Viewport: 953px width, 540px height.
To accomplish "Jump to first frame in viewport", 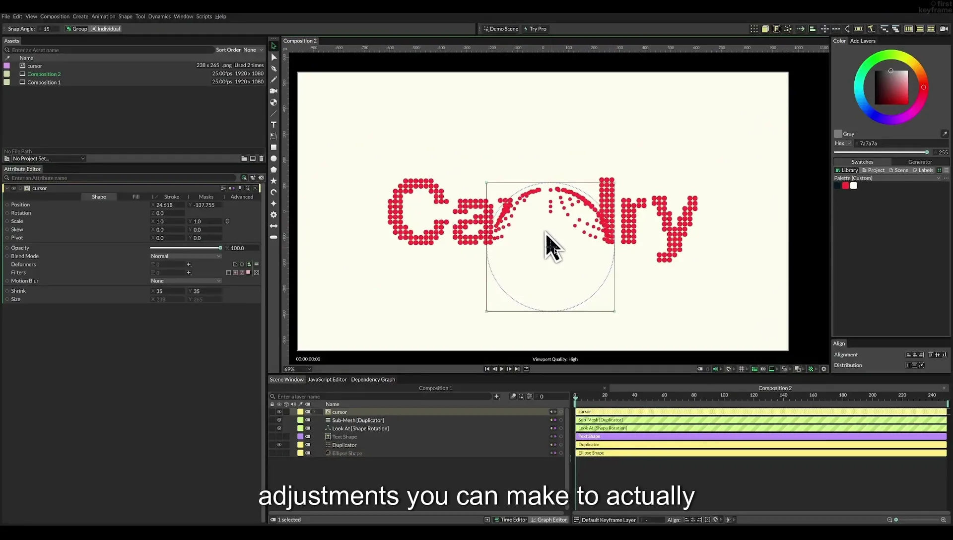I will tap(487, 369).
